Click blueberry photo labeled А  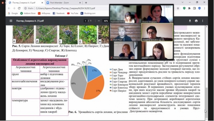(x=23, y=34)
